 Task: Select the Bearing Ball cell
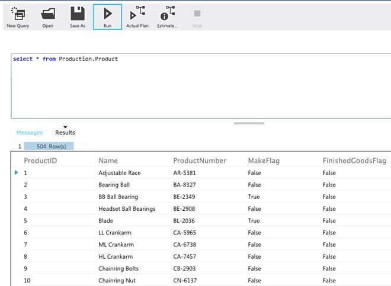coord(114,185)
